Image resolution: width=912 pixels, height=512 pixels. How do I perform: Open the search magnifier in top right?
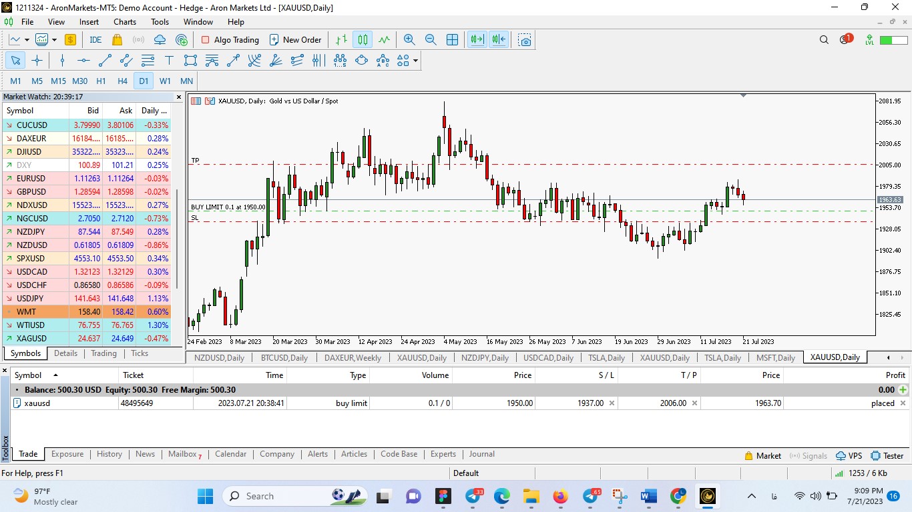pos(824,40)
